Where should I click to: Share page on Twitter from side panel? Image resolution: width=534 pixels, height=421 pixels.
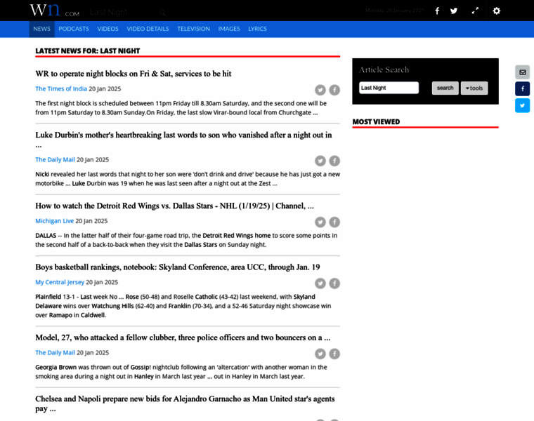(x=522, y=106)
